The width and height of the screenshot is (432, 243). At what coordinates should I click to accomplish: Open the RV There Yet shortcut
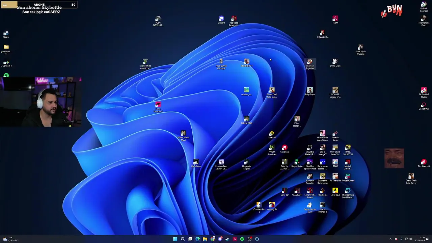[x=335, y=178]
